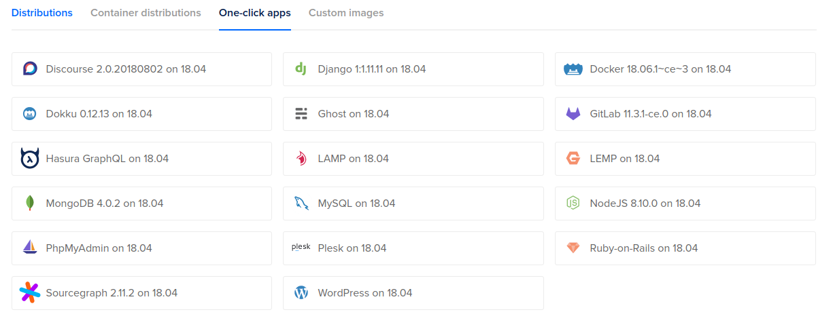Choose the PhpMyAdmin on 18.04 card
833x329 pixels.
pos(141,248)
